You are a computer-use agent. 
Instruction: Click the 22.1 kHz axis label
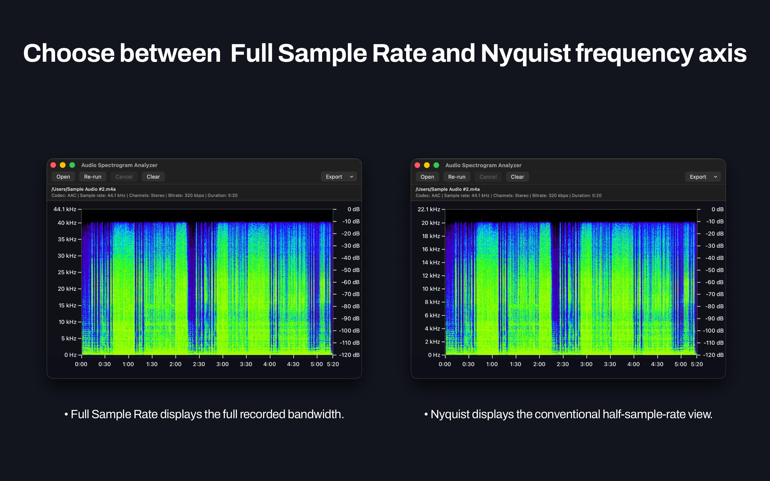click(429, 209)
